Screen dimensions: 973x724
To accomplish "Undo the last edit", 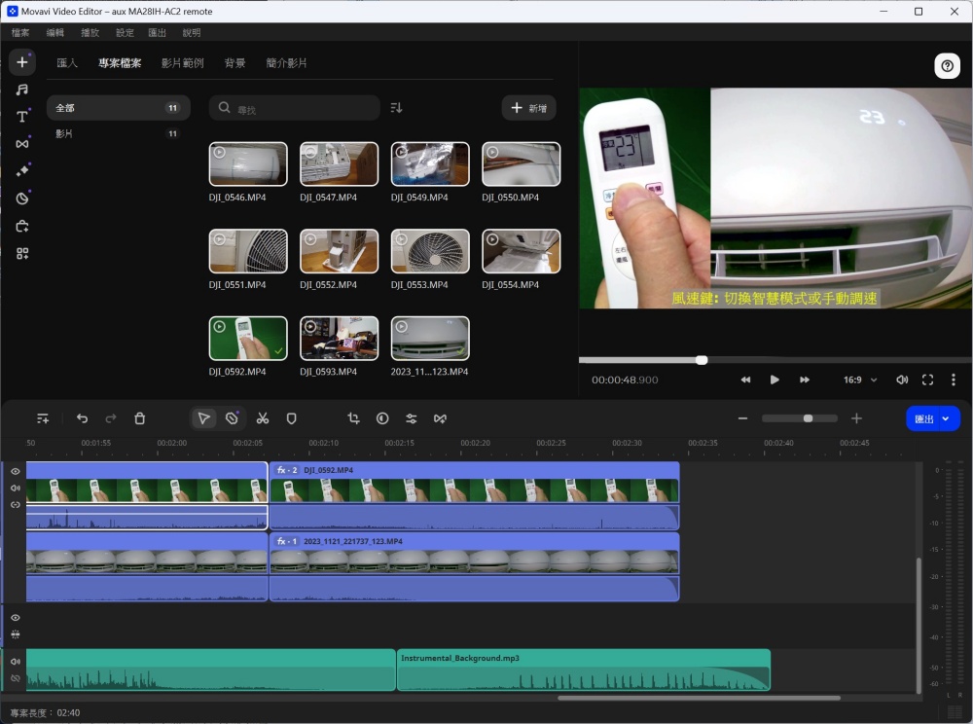I will tap(82, 418).
